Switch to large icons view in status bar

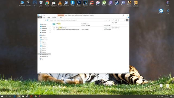(128, 72)
